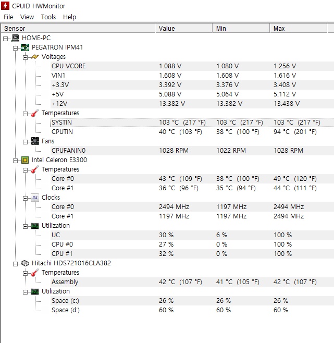
Task: Click the Fans icon
Action: 35,141
